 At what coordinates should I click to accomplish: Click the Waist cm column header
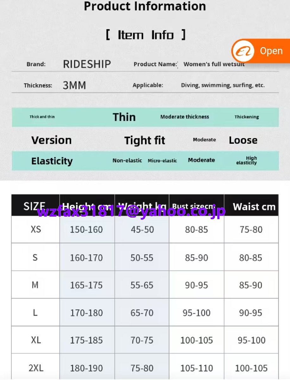click(x=254, y=207)
